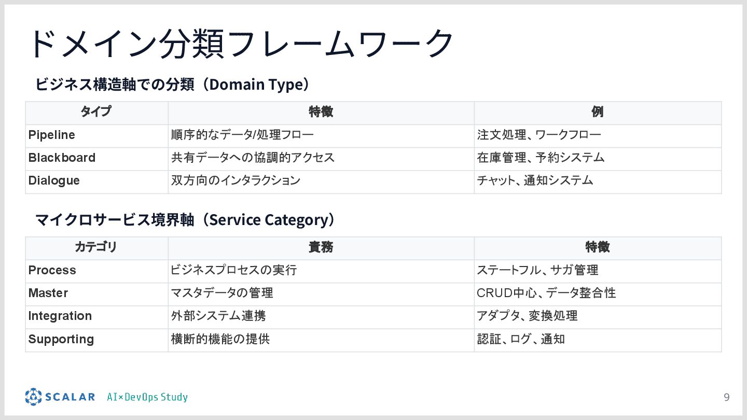
Task: Select the Blackboard table cell
Action: click(x=96, y=158)
